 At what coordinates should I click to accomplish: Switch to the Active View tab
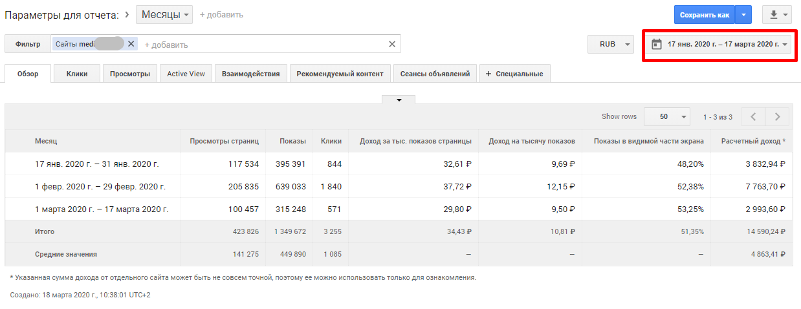pyautogui.click(x=186, y=74)
